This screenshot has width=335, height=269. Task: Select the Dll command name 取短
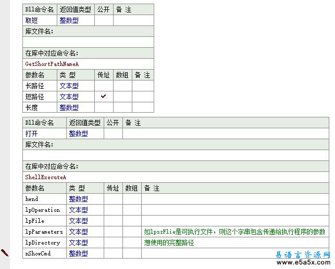32,20
